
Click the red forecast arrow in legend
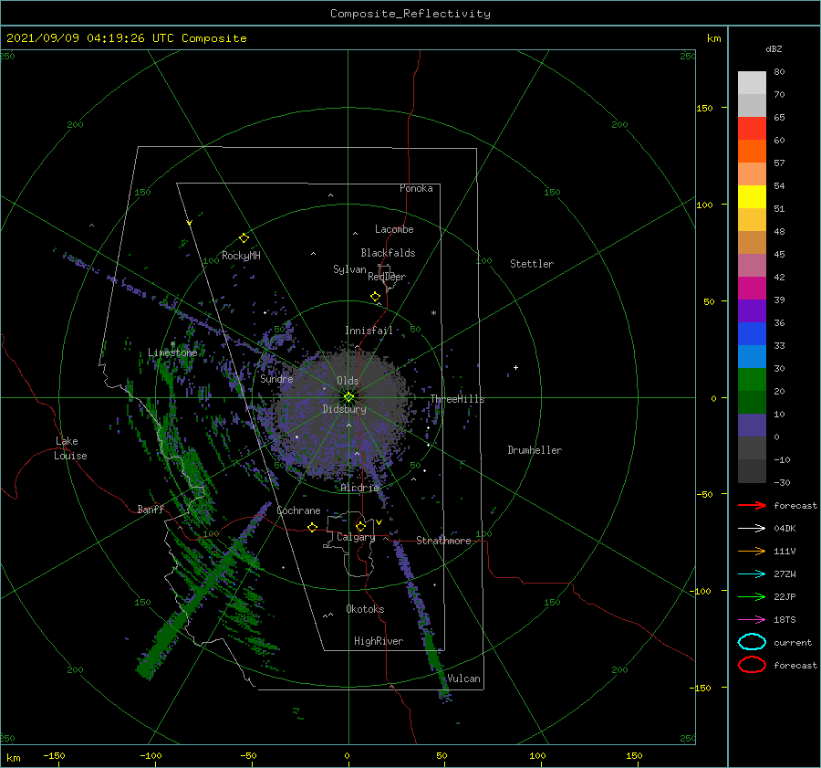point(752,505)
